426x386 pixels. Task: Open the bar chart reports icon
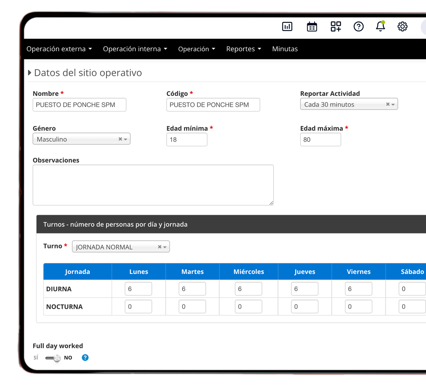[x=287, y=27]
